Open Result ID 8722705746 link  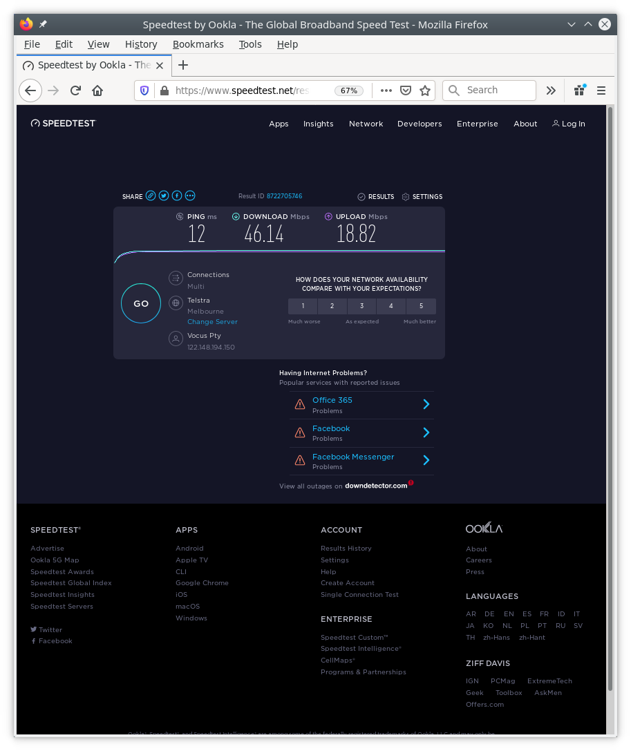point(285,196)
